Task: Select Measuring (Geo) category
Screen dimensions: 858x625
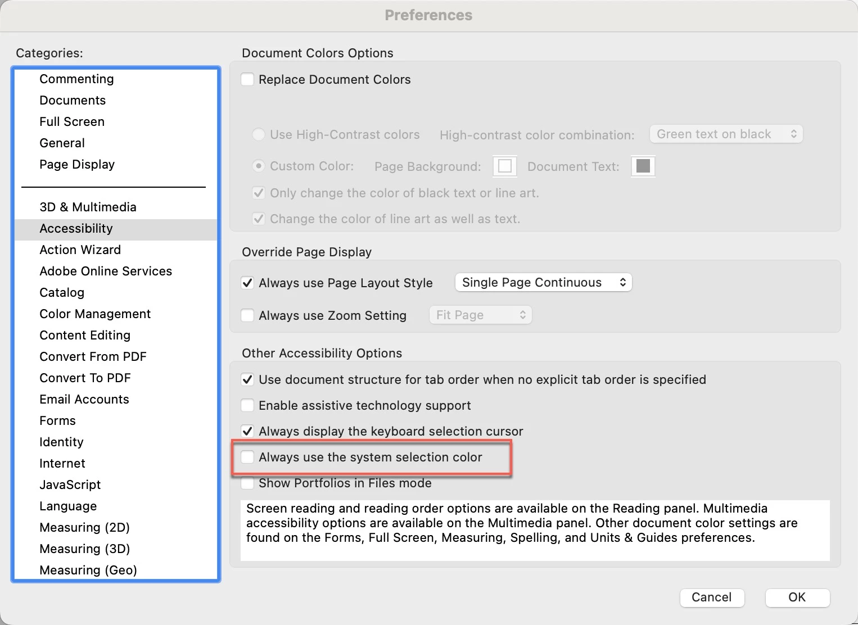Action: 116,570
